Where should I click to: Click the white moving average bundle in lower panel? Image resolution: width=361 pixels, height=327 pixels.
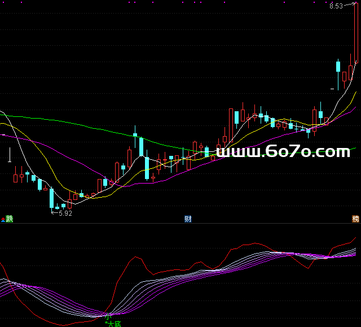pyautogui.click(x=169, y=278)
